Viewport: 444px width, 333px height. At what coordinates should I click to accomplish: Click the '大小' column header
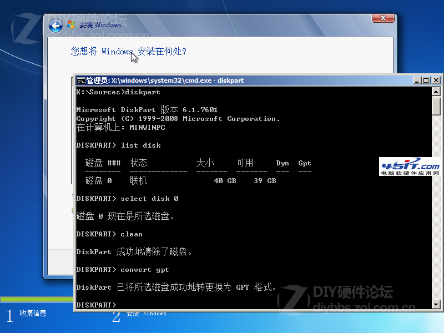[x=205, y=163]
